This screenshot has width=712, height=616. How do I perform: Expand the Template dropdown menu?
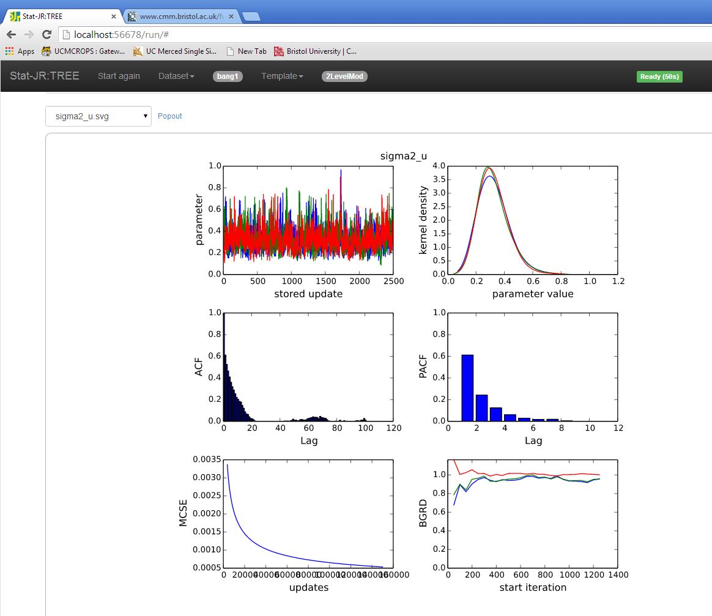[x=282, y=76]
